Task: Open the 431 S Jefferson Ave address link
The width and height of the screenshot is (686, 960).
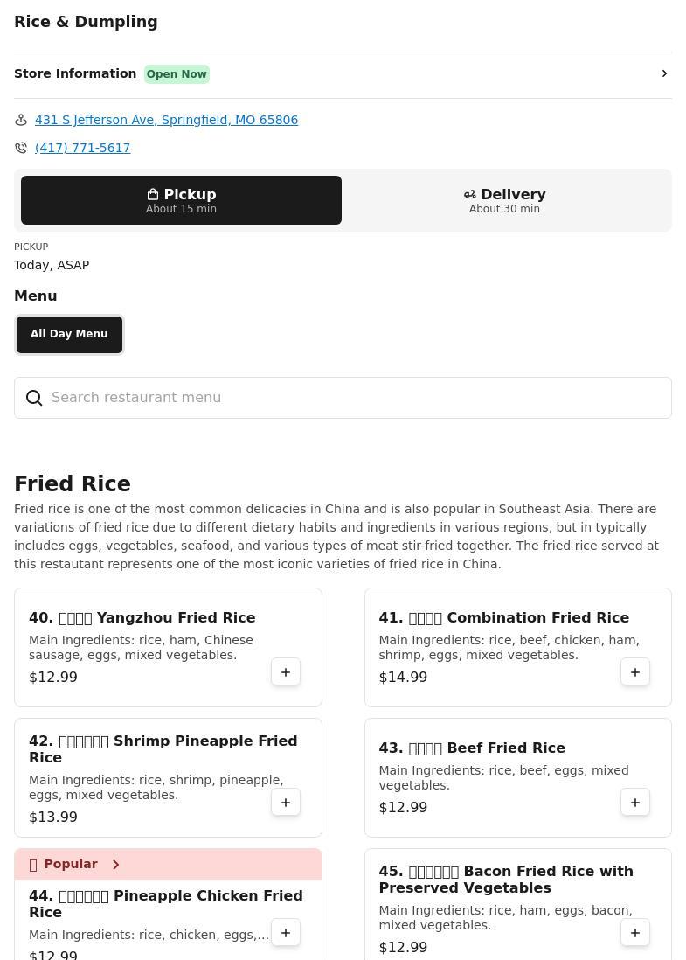Action: click(166, 120)
